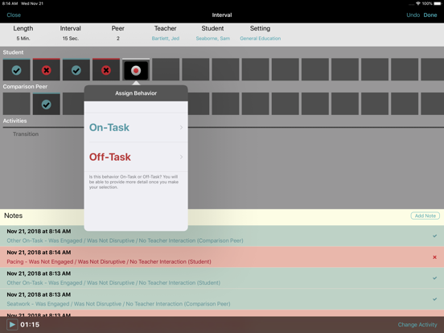Tap the Peer value 2

coord(117,39)
